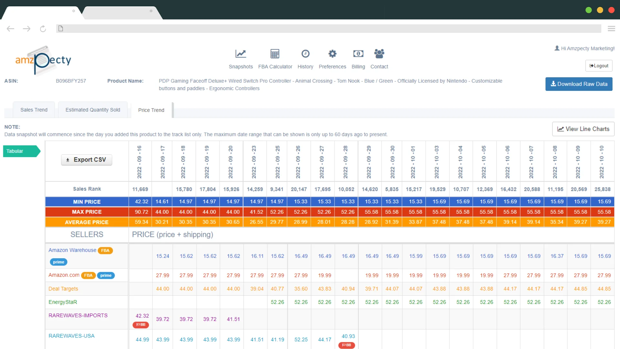The height and width of the screenshot is (349, 620).
Task: Switch to the Price Trend tab
Action: pyautogui.click(x=151, y=110)
